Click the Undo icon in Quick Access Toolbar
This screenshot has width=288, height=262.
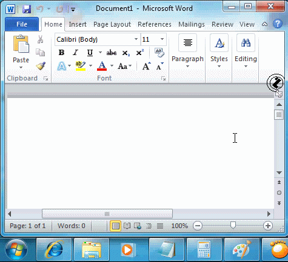[40, 9]
